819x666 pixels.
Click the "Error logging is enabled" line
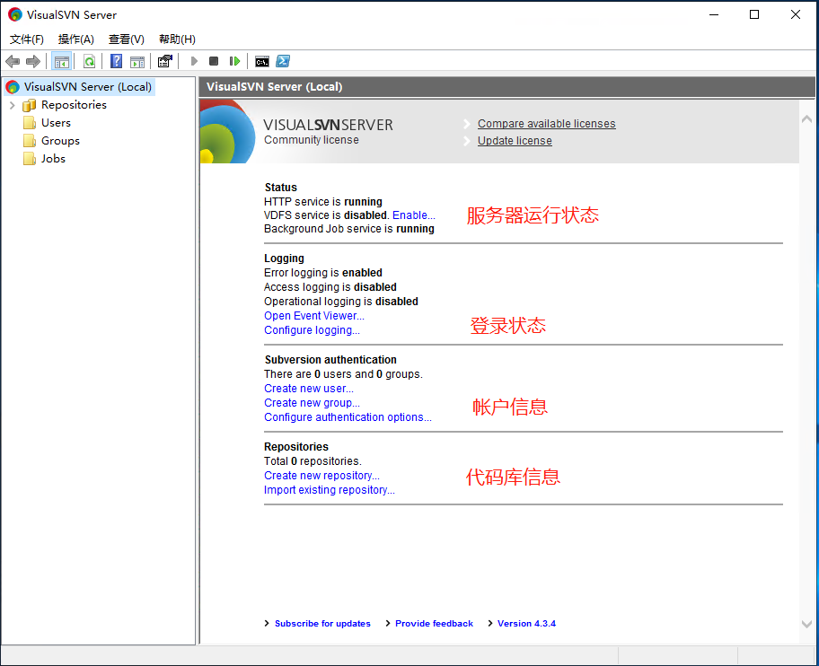click(x=322, y=273)
